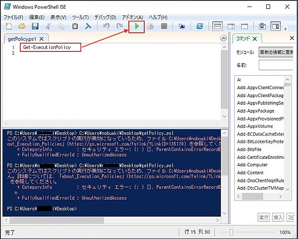Stop the operation with the square stop icon
Image resolution: width=298 pixels, height=239 pixels.
[164, 26]
